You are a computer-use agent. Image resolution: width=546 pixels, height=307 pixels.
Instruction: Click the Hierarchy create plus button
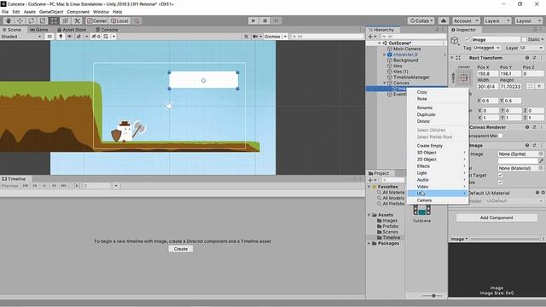click(x=372, y=37)
